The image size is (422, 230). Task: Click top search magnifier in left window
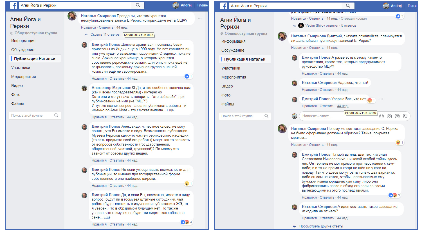pos(138,5)
